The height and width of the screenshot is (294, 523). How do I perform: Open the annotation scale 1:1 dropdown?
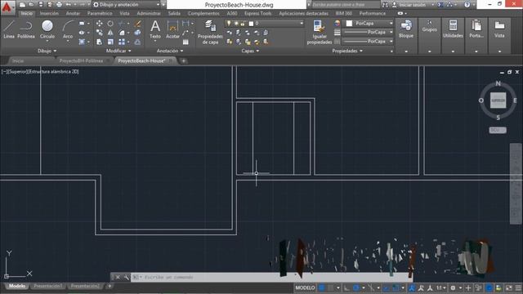[x=441, y=287]
